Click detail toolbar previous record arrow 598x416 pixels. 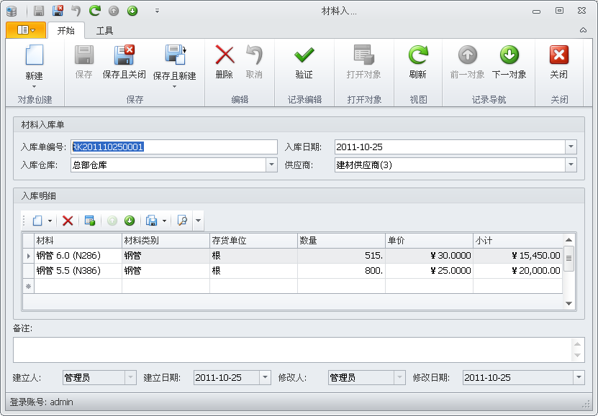(x=112, y=221)
